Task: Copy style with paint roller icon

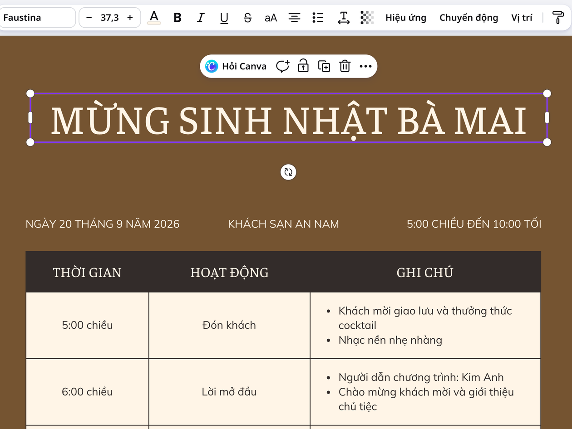Action: tap(558, 18)
